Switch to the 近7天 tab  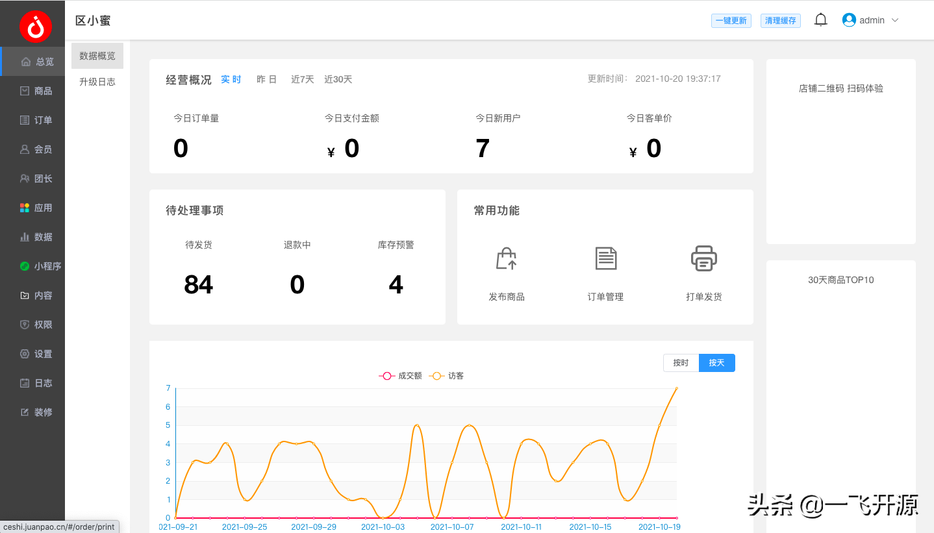(x=302, y=79)
